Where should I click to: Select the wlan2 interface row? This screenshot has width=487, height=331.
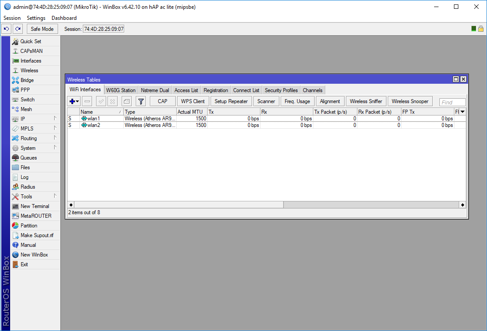(x=267, y=125)
